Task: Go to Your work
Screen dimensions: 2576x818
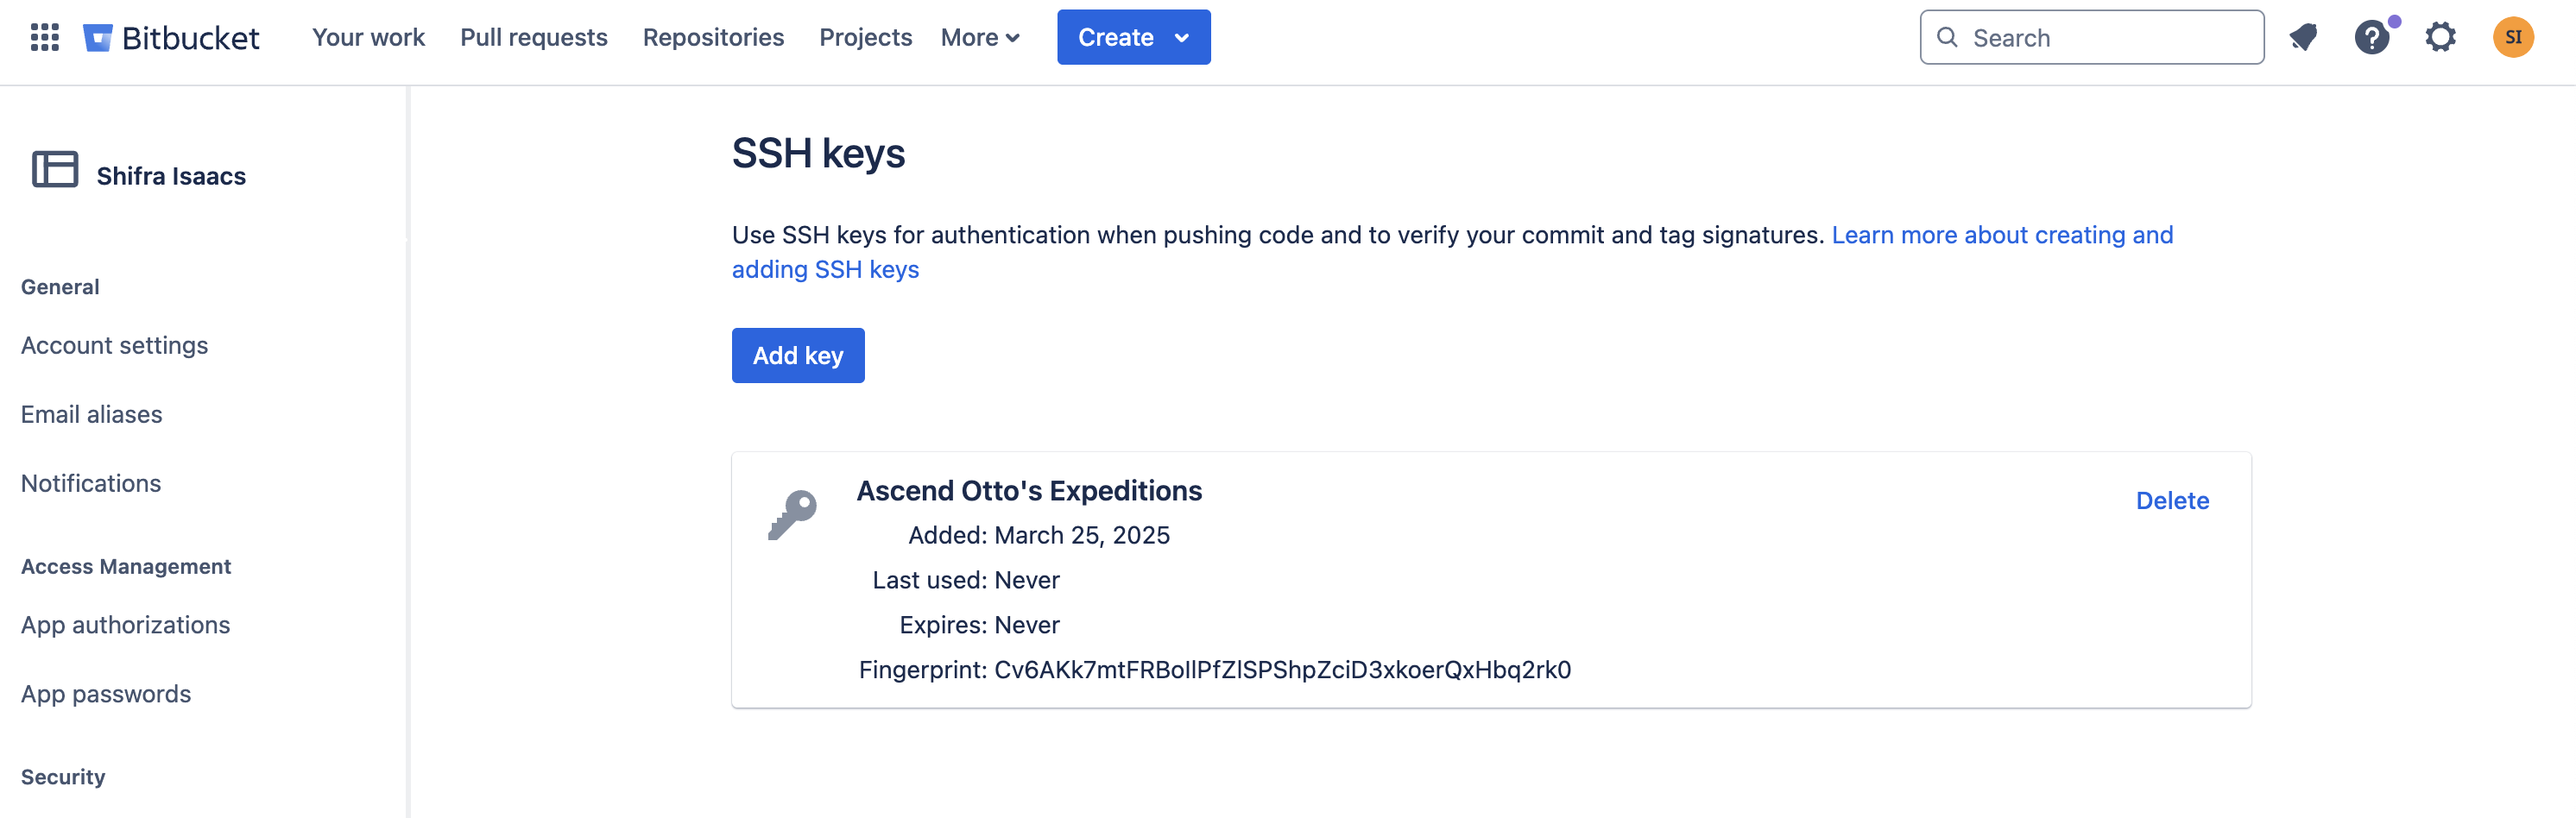Action: 368,38
